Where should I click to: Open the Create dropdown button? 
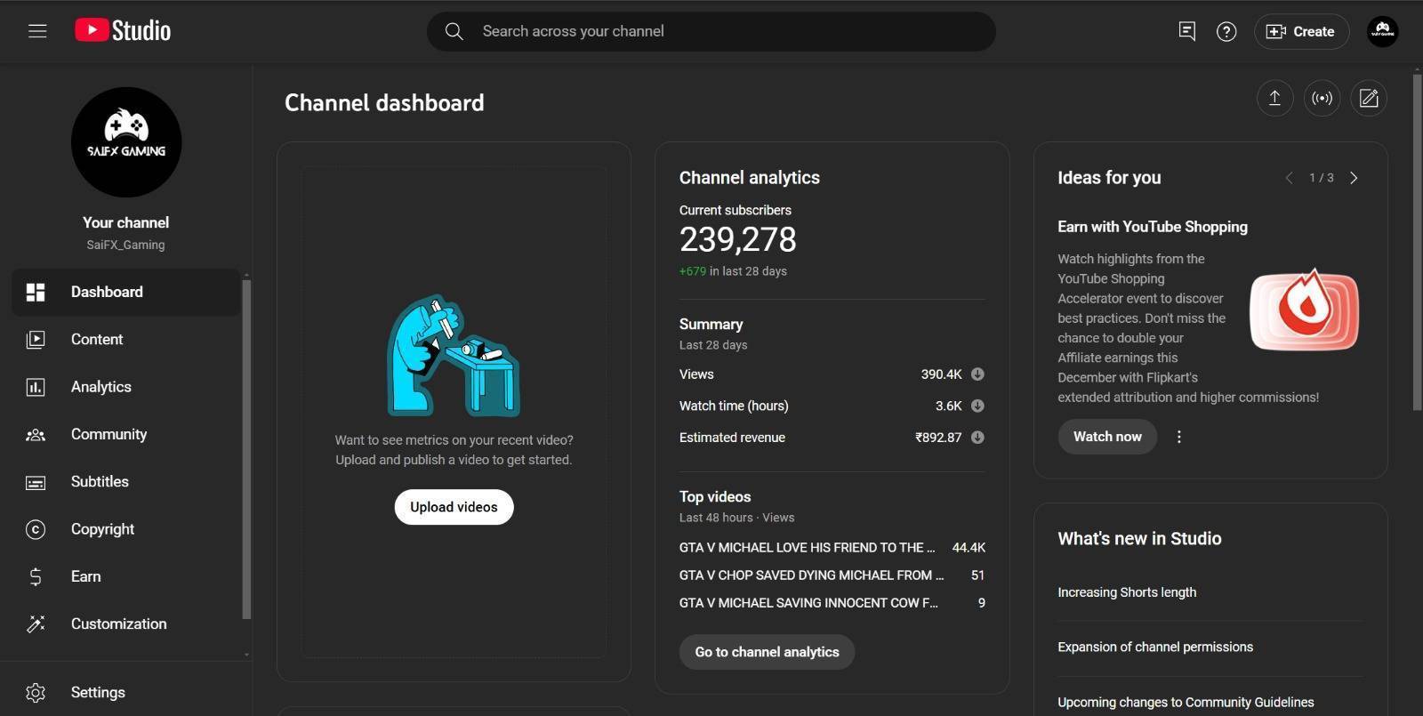click(x=1301, y=31)
